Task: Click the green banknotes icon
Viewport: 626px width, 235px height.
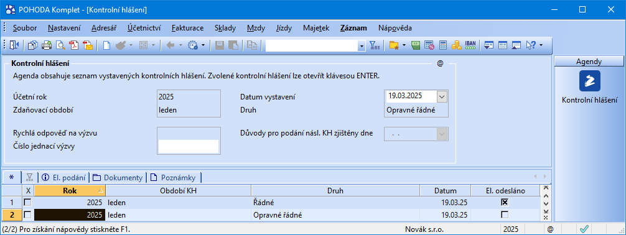Action: [x=416, y=45]
